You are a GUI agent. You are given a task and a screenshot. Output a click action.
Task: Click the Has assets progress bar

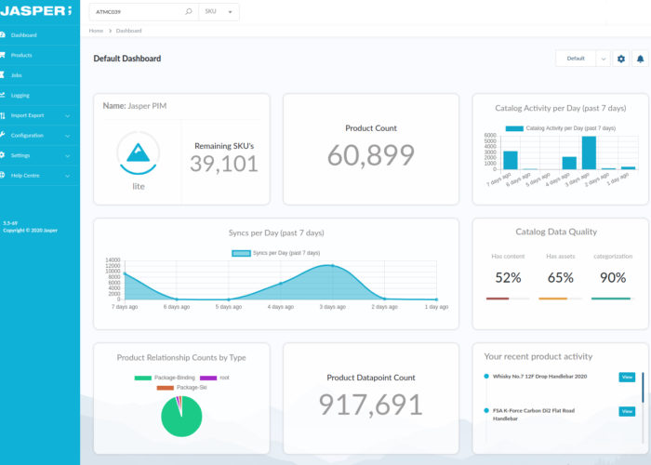click(561, 299)
